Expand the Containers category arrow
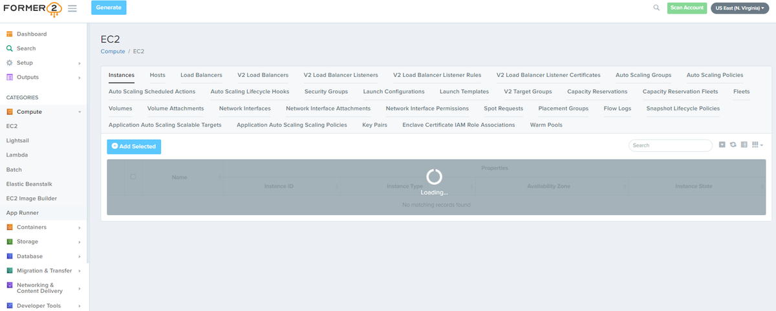The height and width of the screenshot is (311, 776). pyautogui.click(x=79, y=228)
